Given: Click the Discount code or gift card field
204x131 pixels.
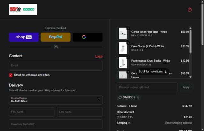Looking at the screenshot, I should 147,87.
